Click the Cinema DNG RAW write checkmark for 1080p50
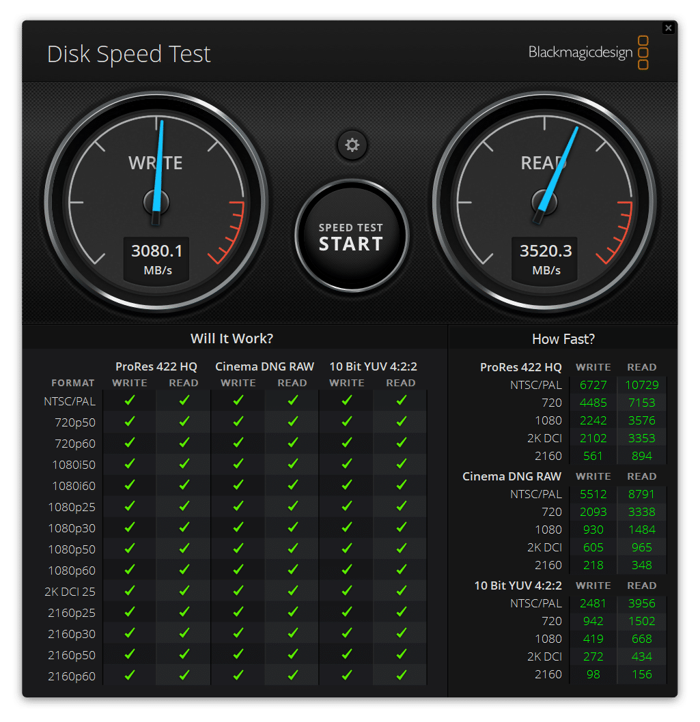The image size is (700, 722). point(238,549)
